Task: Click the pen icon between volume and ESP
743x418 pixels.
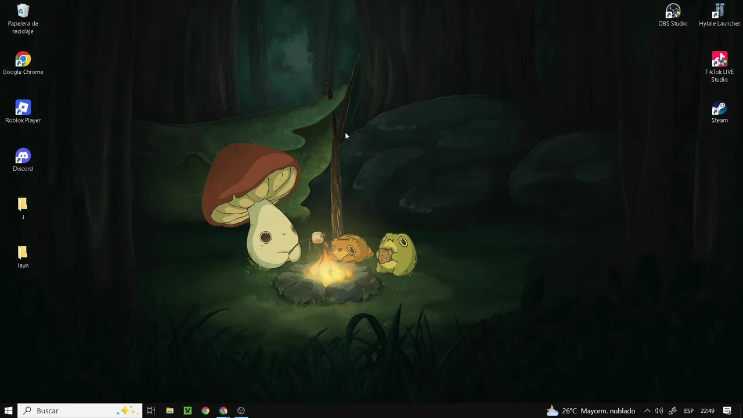Action: 673,410
